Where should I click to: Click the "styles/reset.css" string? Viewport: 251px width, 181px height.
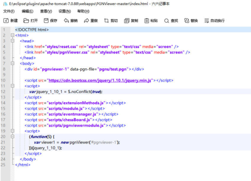click(x=61, y=47)
